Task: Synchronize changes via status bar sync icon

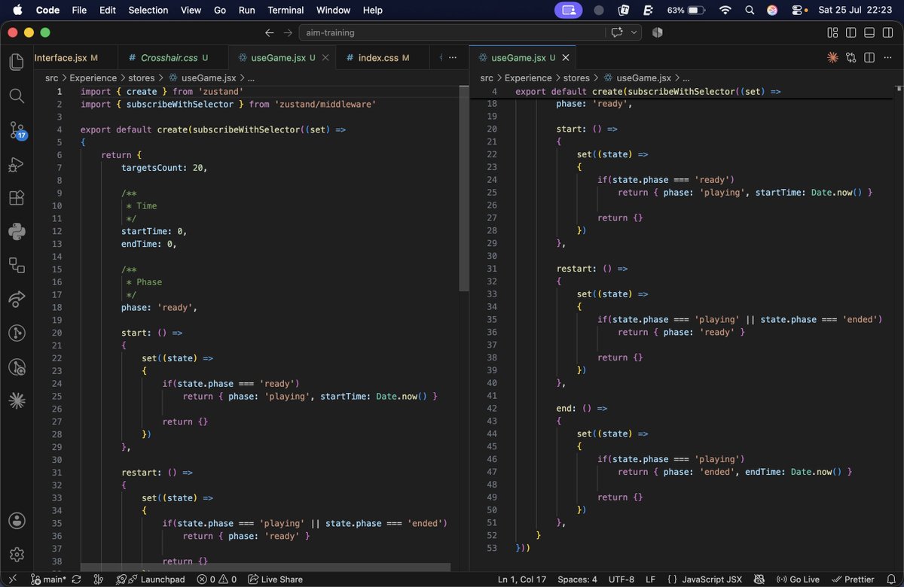Action: 77,579
